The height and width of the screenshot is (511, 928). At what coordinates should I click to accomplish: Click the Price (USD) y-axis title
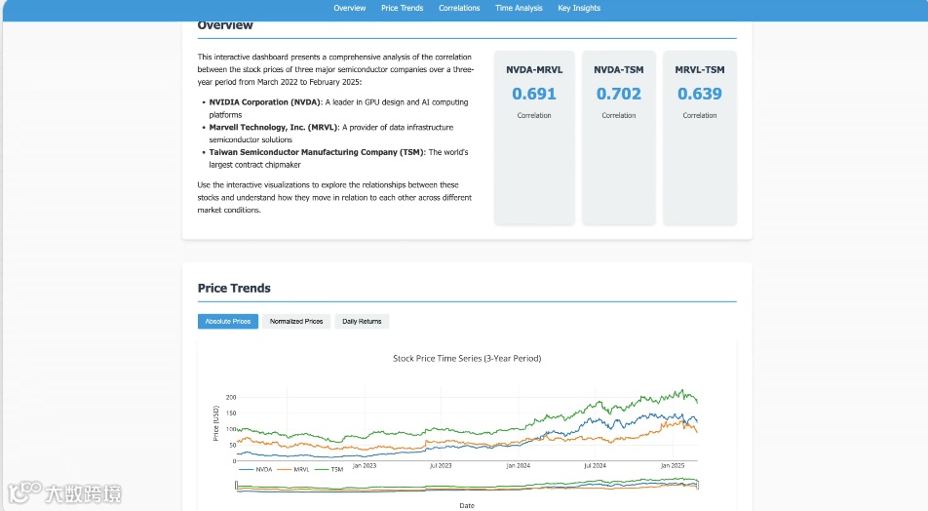coord(216,423)
